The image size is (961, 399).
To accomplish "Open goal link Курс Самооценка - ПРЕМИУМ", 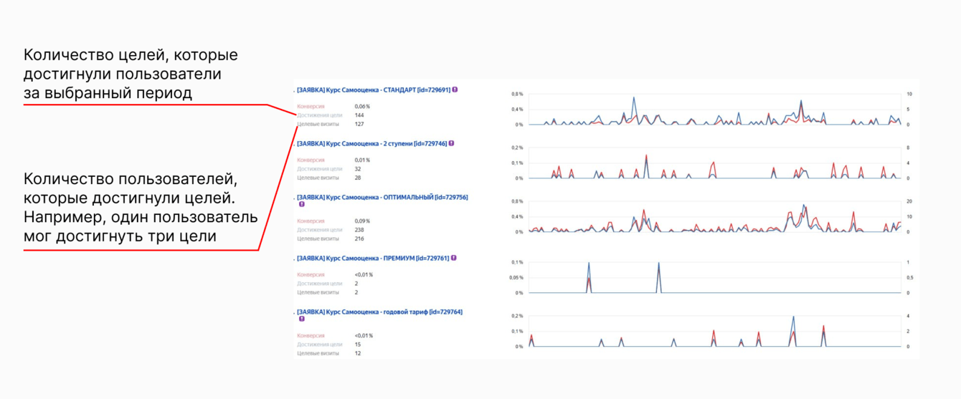I will pos(373,258).
